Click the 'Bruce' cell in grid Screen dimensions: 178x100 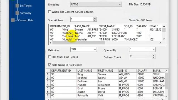coord(108,88)
